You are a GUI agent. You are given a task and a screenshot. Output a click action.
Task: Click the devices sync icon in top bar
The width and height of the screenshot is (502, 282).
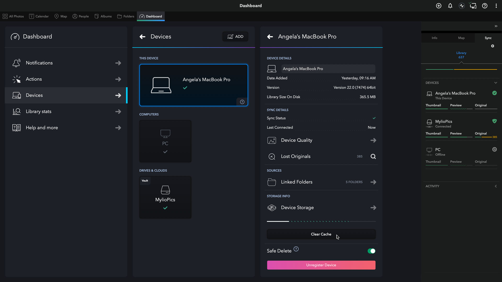point(473,6)
